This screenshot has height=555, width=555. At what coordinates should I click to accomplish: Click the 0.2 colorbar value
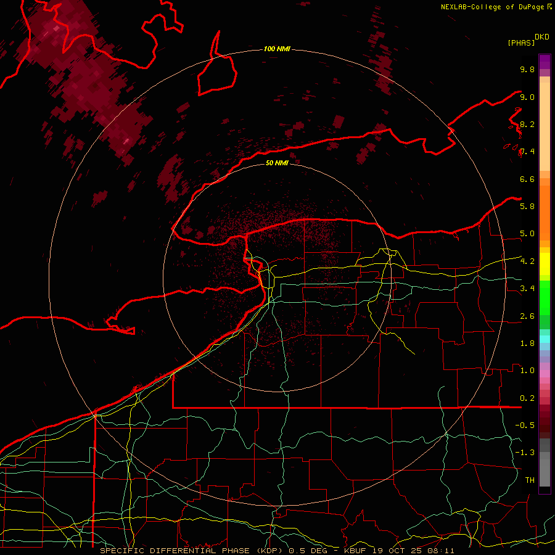pos(527,398)
